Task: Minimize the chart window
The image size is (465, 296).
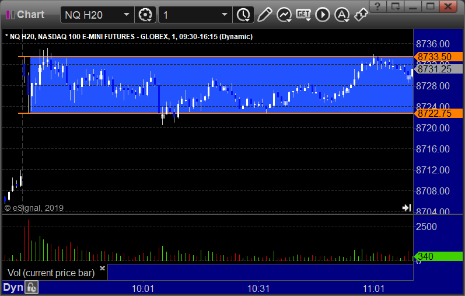Action: click(x=413, y=6)
